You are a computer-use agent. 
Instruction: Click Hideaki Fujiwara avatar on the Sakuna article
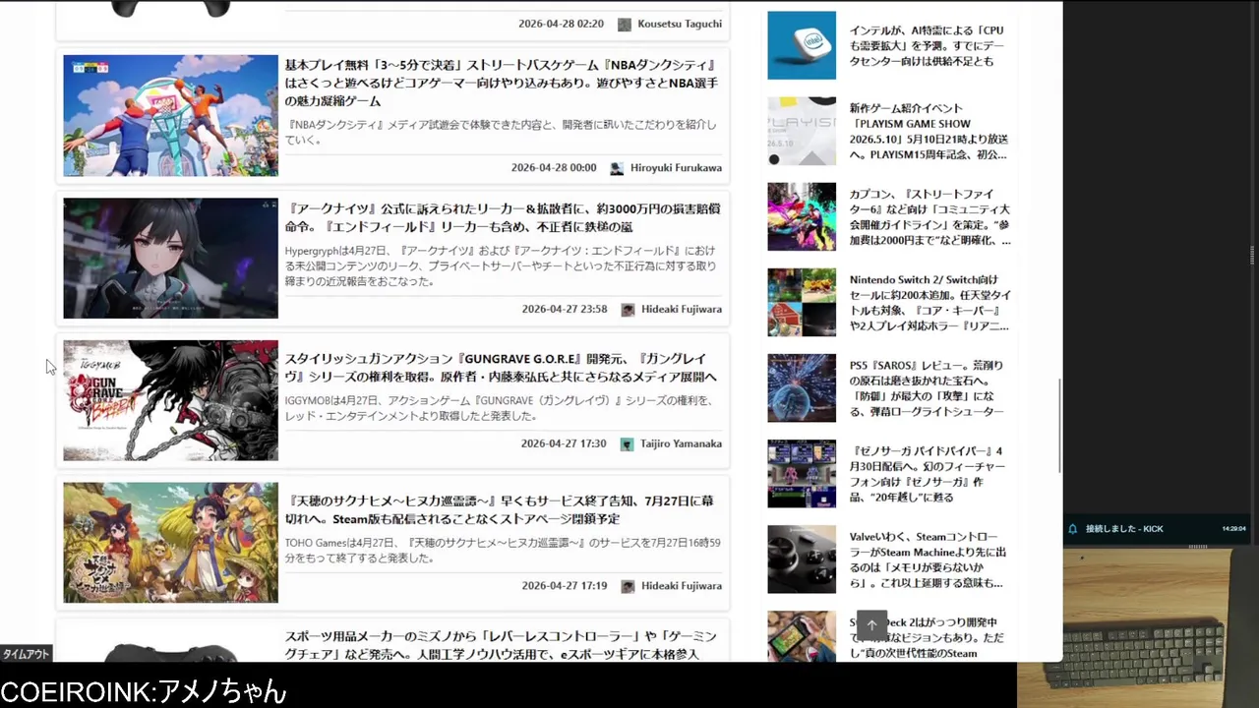tap(629, 586)
